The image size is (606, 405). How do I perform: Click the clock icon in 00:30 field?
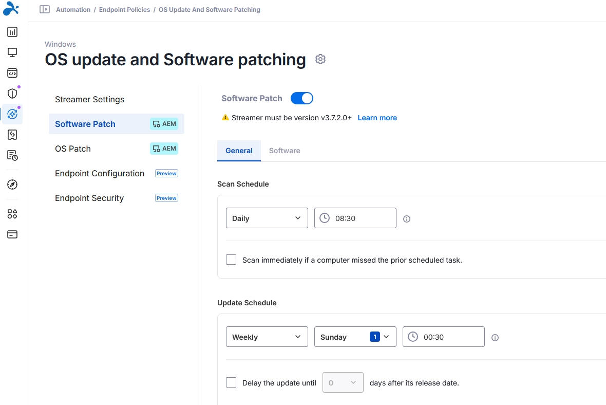point(413,337)
